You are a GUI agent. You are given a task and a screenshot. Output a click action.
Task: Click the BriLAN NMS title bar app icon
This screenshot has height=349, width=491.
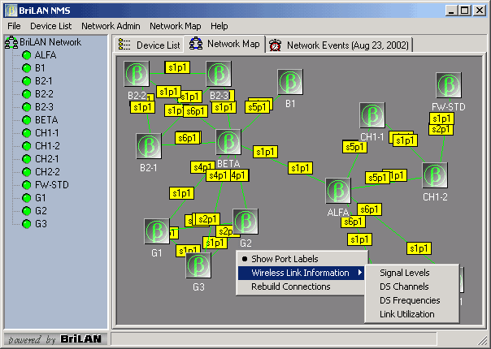pyautogui.click(x=11, y=11)
